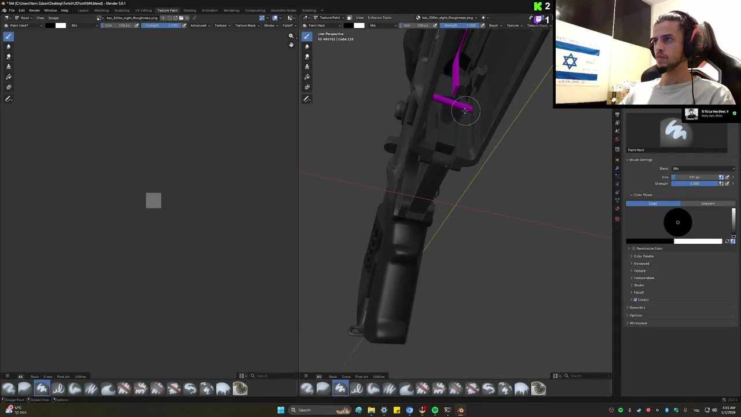Select the Draw brush tool in image editor
This screenshot has height=417, width=741.
click(x=8, y=36)
